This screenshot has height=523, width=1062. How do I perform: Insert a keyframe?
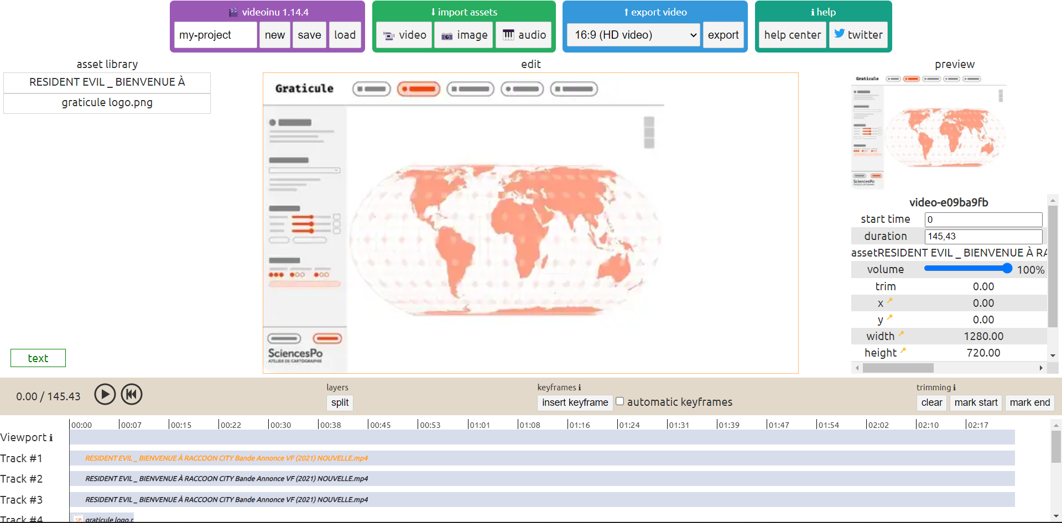[x=575, y=402]
